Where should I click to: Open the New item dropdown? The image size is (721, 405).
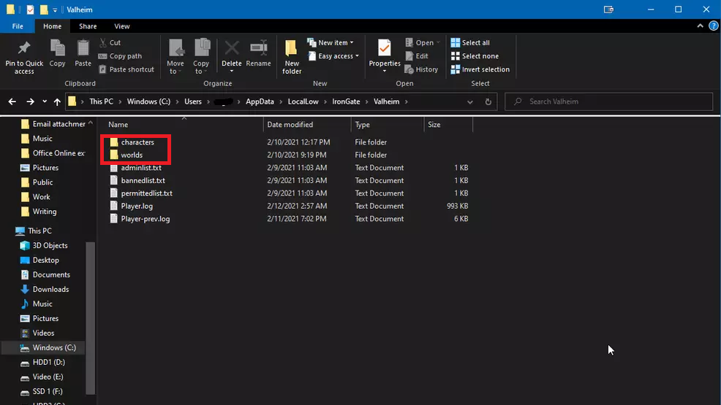pyautogui.click(x=331, y=42)
